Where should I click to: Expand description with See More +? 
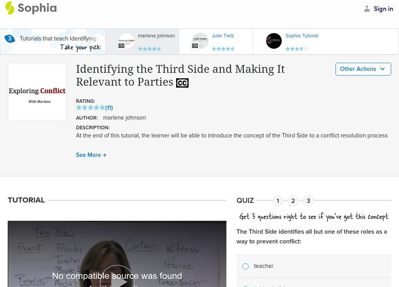[91, 155]
